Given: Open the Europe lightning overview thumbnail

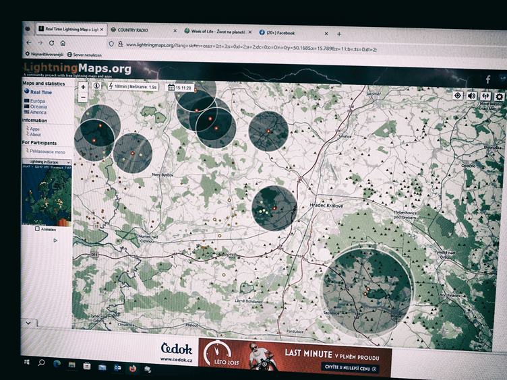Looking at the screenshot, I should 47,195.
